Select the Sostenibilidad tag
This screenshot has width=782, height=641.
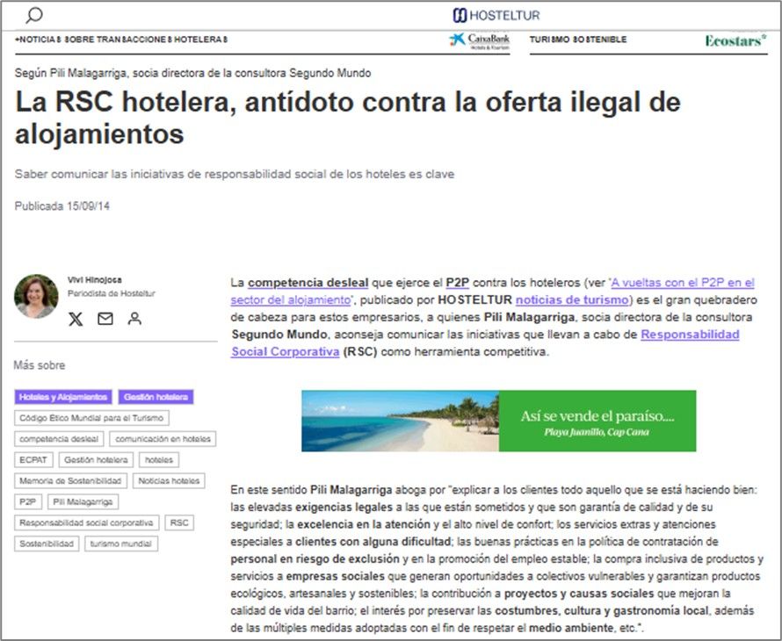(x=47, y=544)
